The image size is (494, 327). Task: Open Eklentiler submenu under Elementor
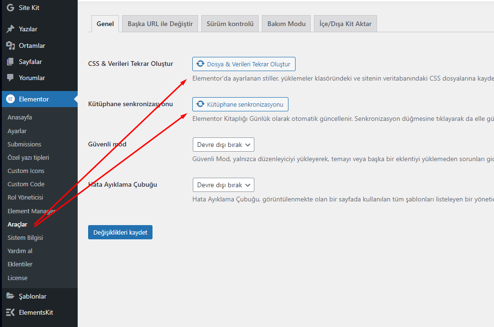point(20,264)
